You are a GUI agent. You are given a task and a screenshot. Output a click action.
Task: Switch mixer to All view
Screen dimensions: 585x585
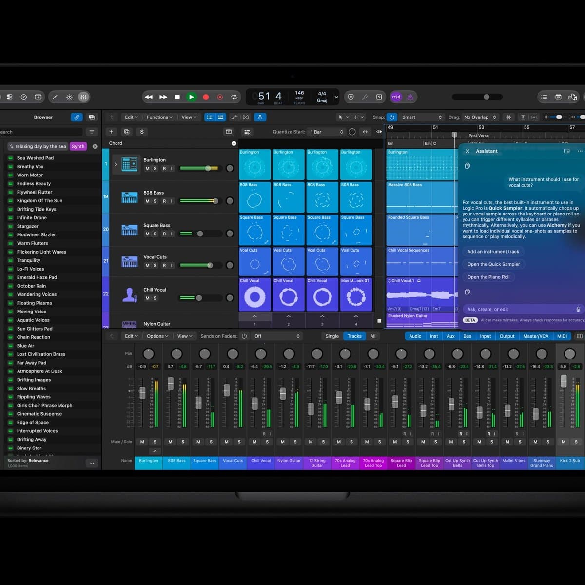(x=373, y=336)
